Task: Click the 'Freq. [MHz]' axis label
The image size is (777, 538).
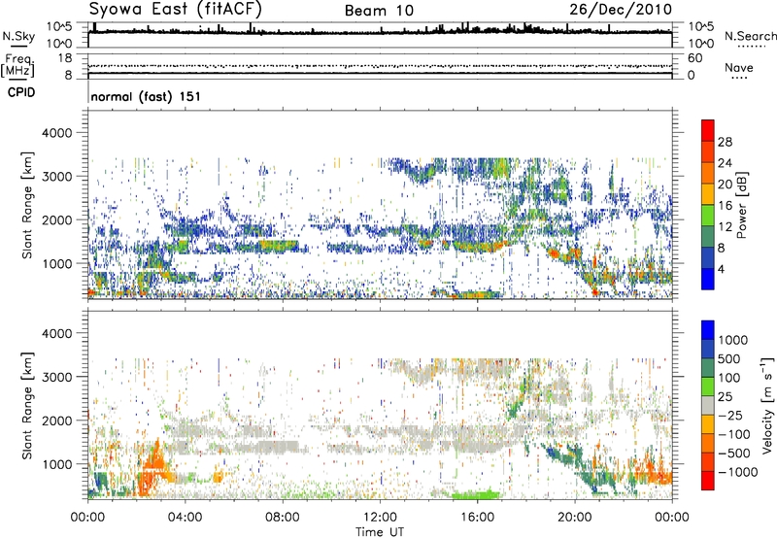Action: 17,65
